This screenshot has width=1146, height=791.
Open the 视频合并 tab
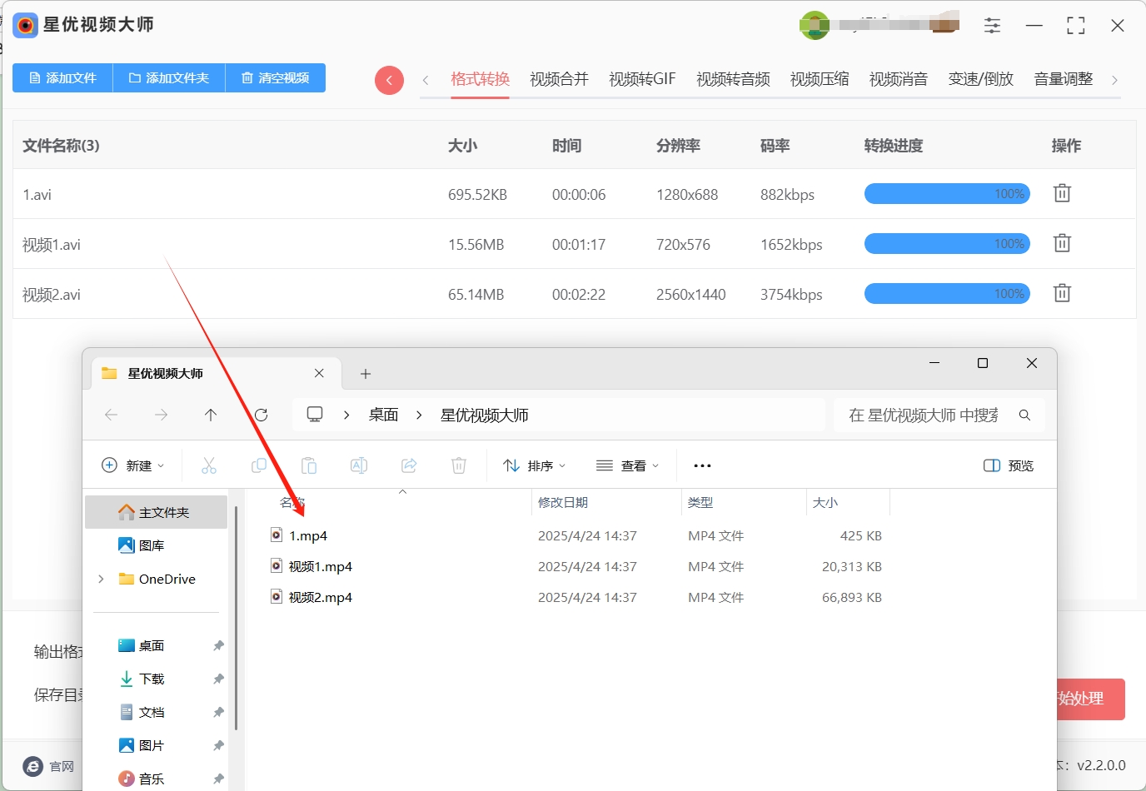click(559, 79)
